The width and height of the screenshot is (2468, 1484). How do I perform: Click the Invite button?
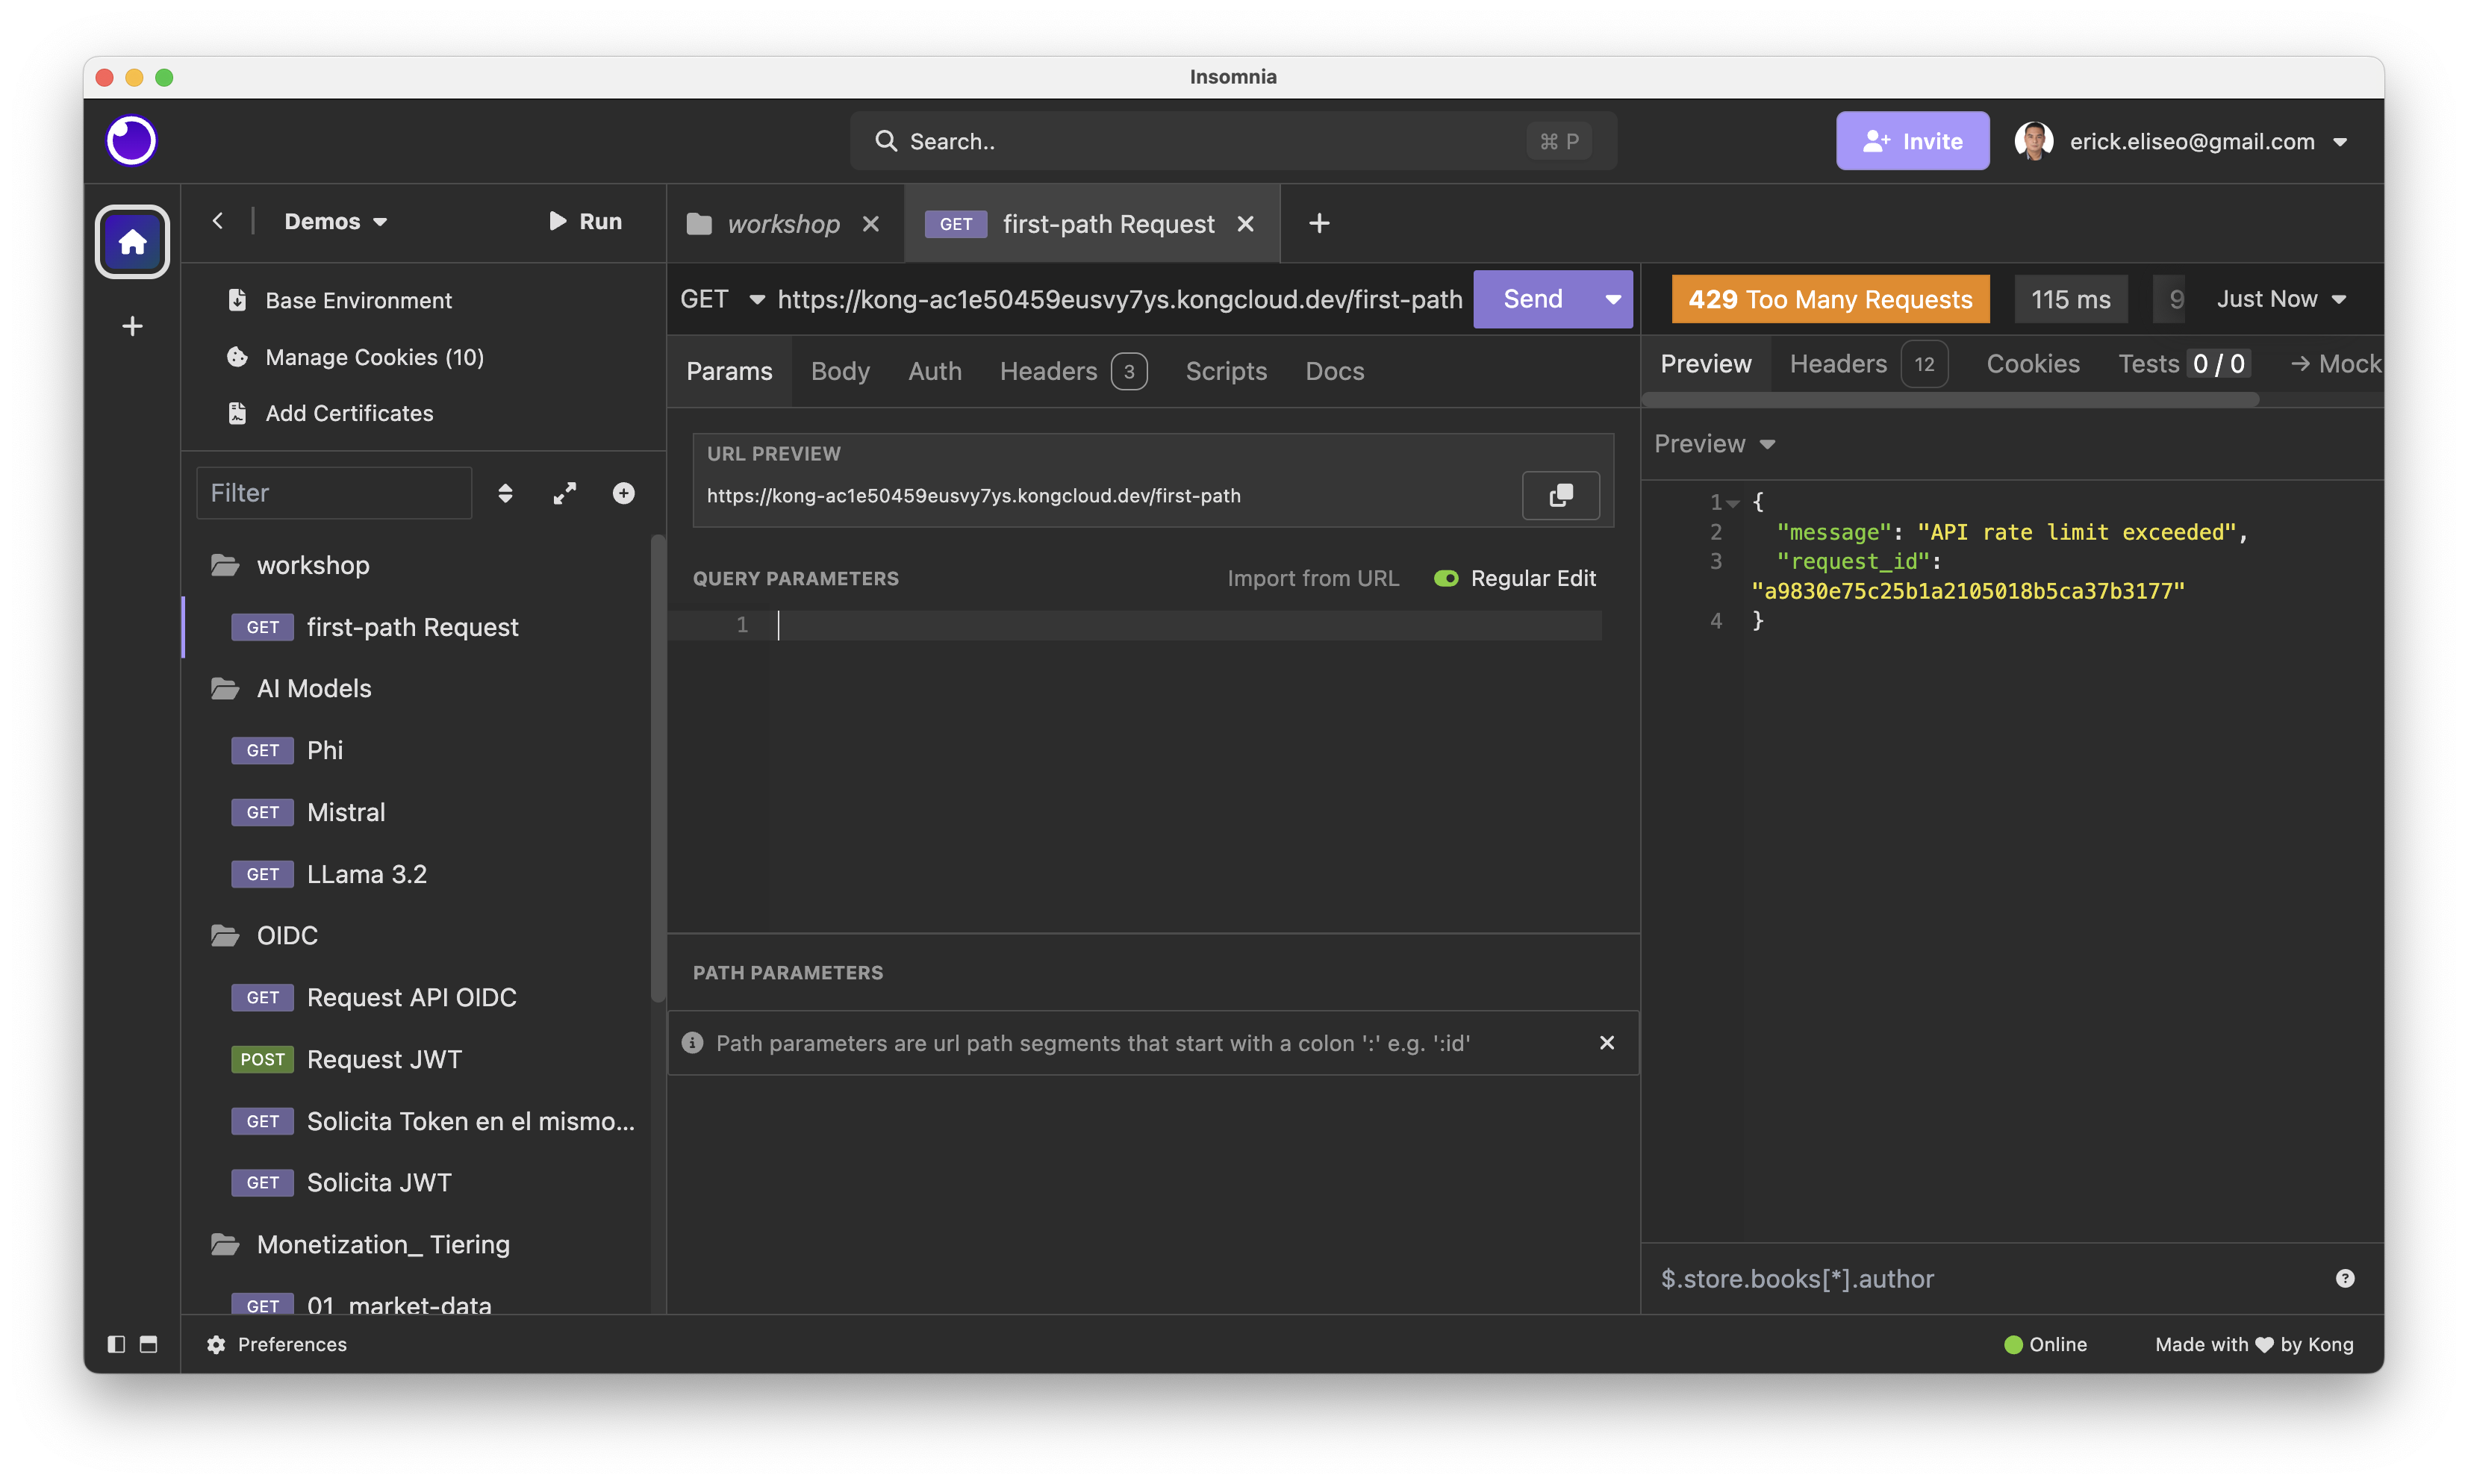(x=1911, y=141)
